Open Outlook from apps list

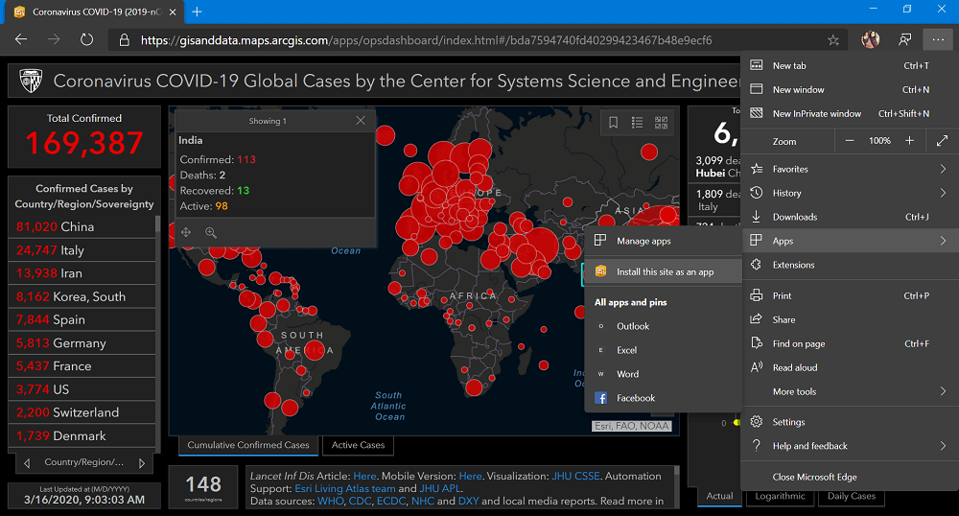pos(663,326)
